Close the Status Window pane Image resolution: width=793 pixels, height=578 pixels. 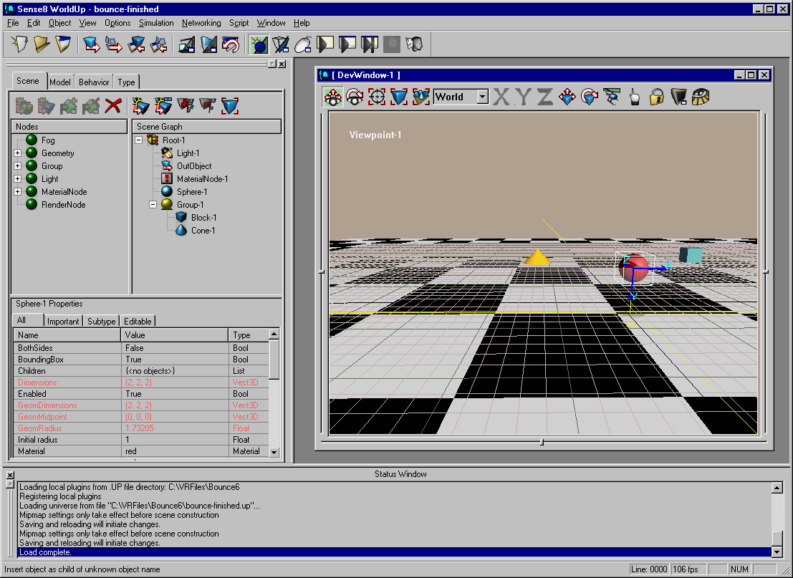coord(10,476)
